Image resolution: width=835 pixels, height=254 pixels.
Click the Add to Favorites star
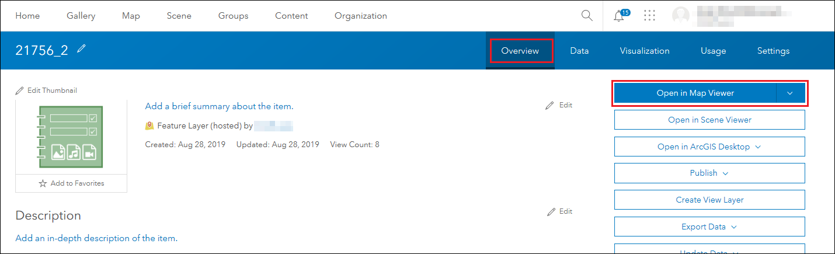click(x=43, y=183)
